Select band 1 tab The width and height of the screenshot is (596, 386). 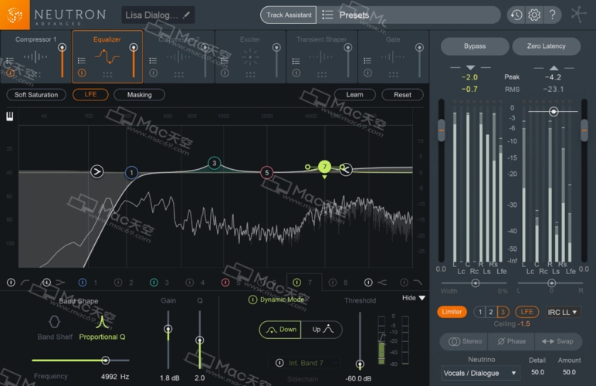click(88, 283)
